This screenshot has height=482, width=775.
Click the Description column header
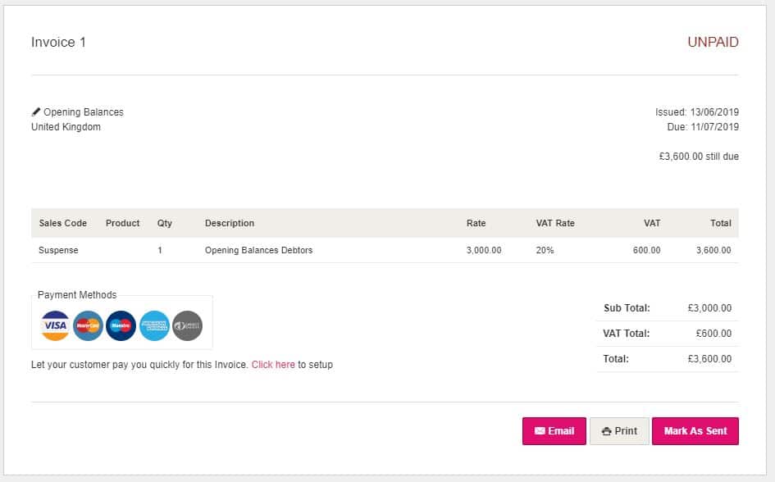[230, 223]
